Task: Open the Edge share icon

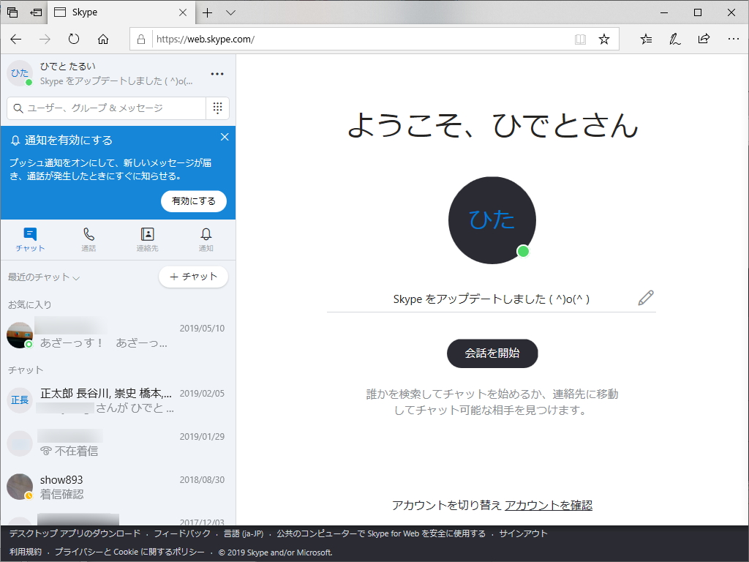Action: click(x=704, y=39)
